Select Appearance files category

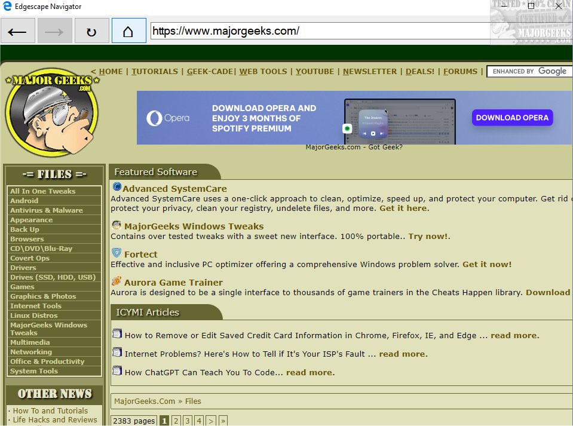tap(54, 220)
